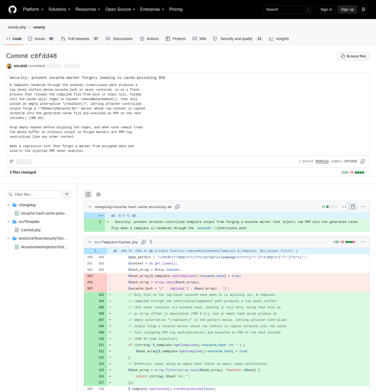This screenshot has width=376, height=392.
Task: Expand all lines in Cached.php
Action: [x=151, y=242]
